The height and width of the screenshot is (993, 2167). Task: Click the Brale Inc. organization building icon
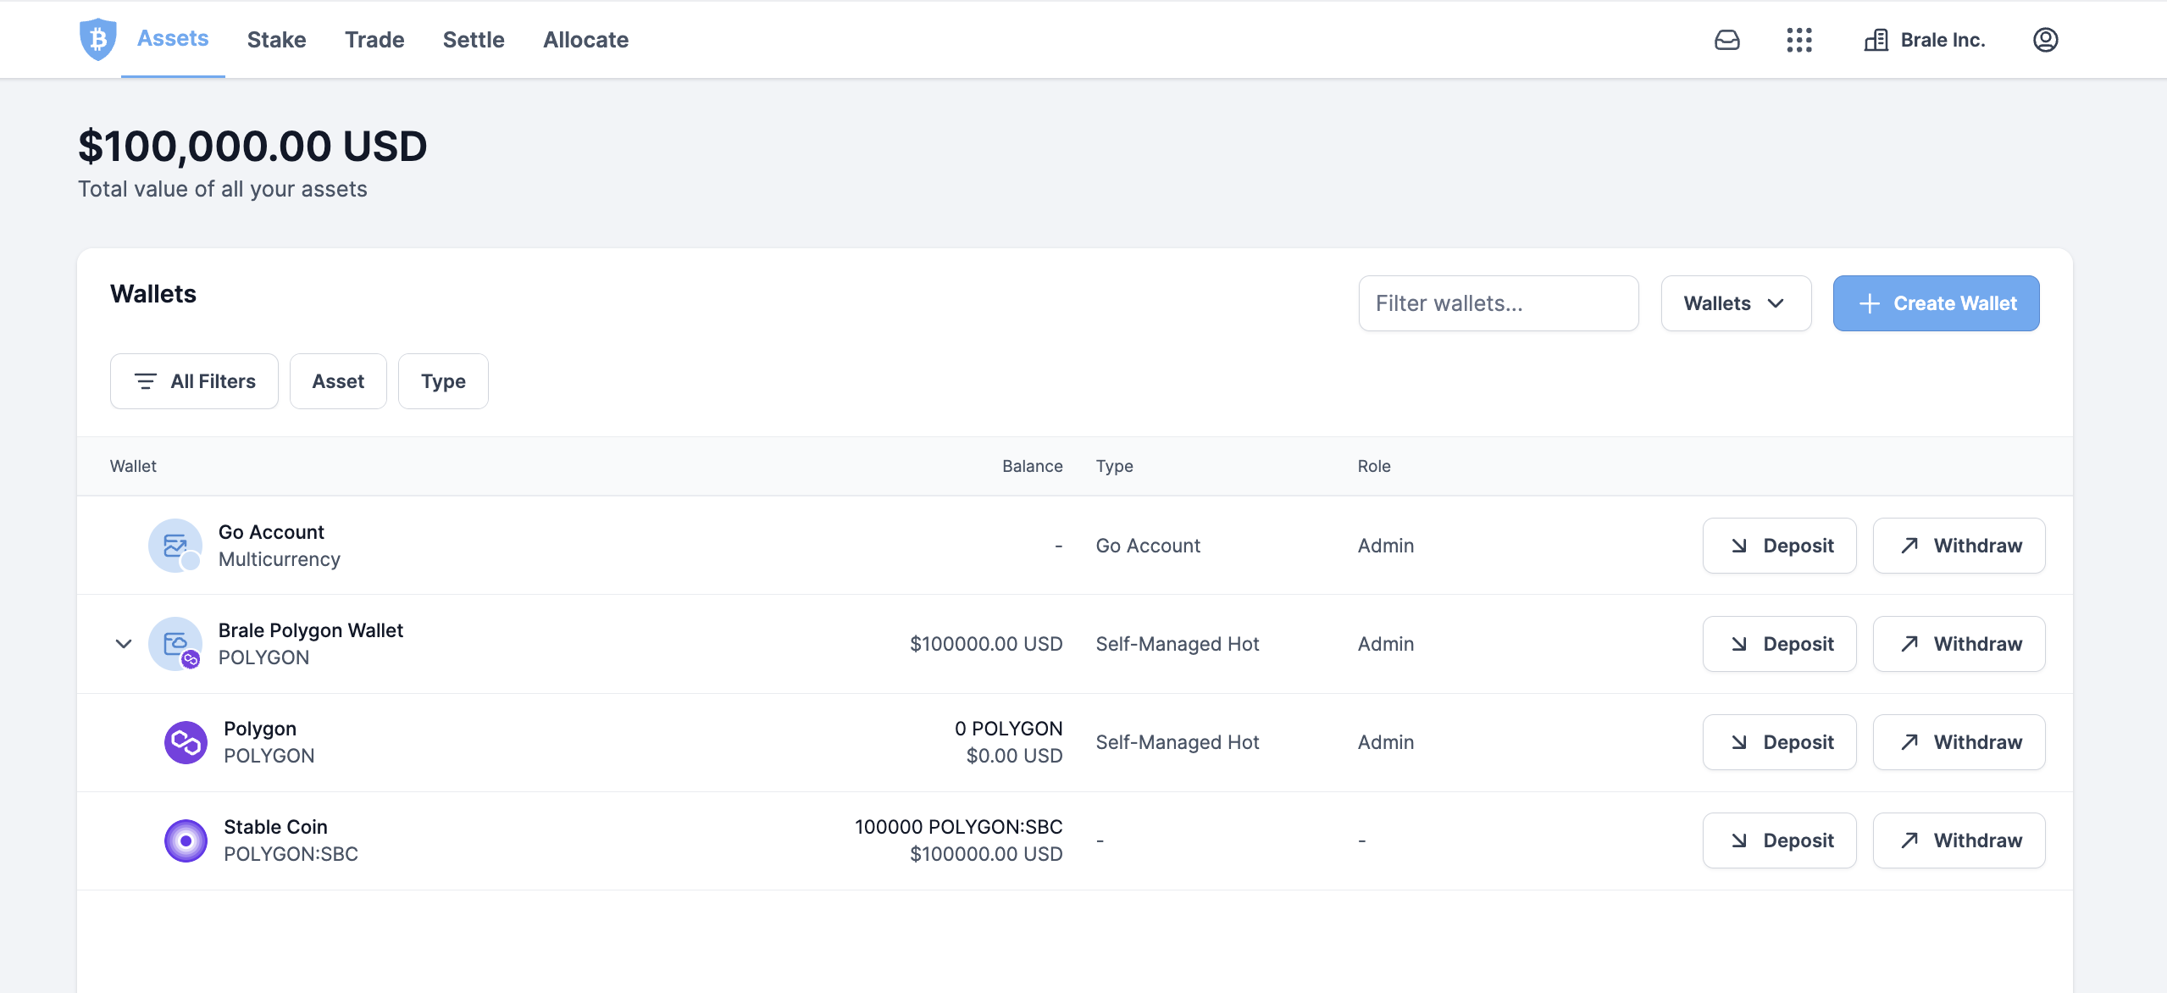coord(1876,40)
